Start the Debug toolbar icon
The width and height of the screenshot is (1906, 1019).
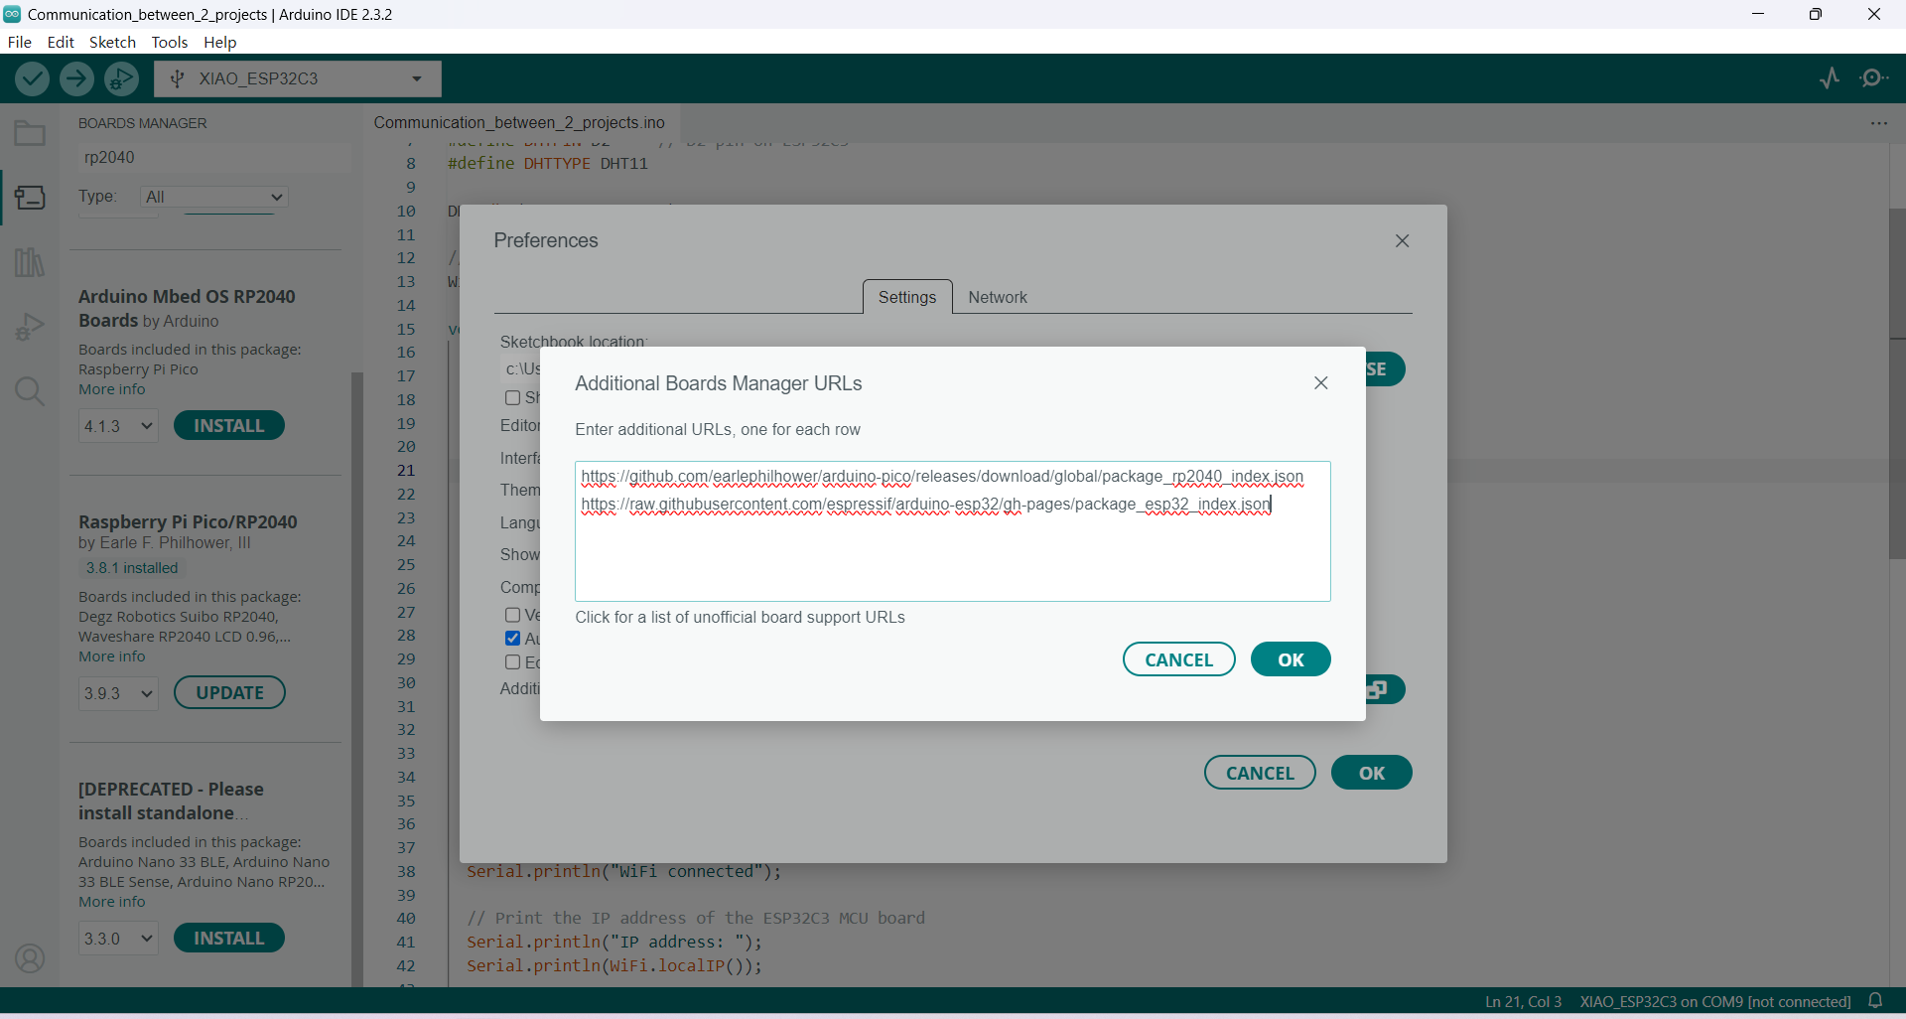pos(121,78)
